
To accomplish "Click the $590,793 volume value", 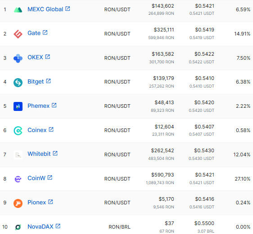I will 163,175.
